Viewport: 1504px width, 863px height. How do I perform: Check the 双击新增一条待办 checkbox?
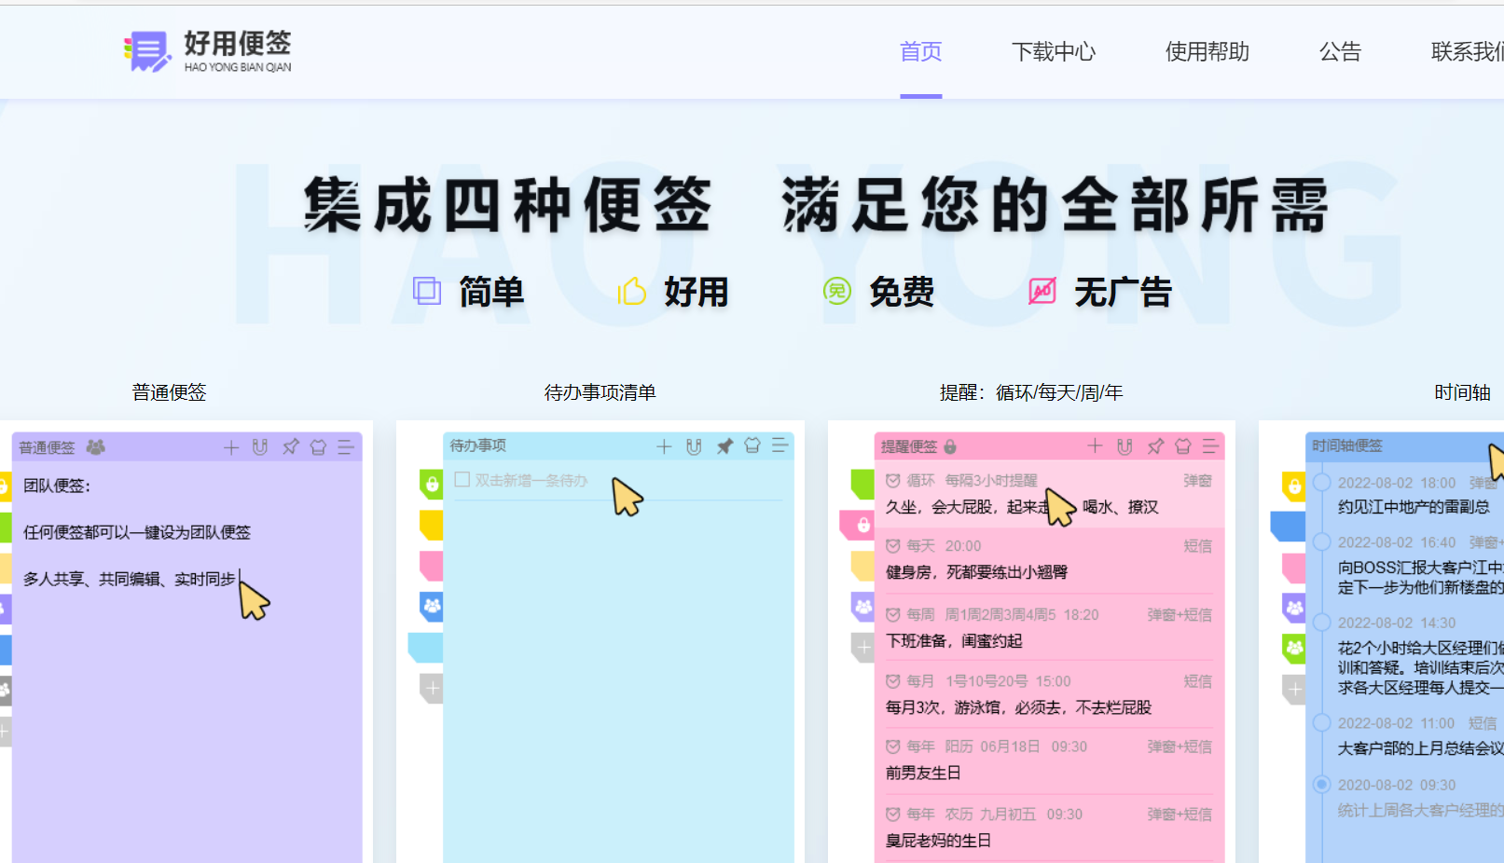tap(462, 480)
